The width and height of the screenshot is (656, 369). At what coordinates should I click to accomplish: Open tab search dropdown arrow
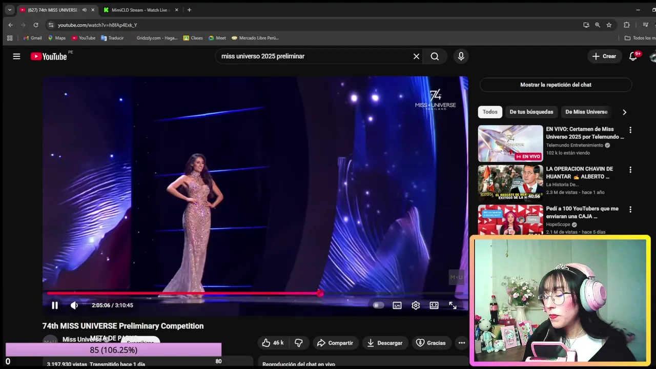[x=9, y=10]
